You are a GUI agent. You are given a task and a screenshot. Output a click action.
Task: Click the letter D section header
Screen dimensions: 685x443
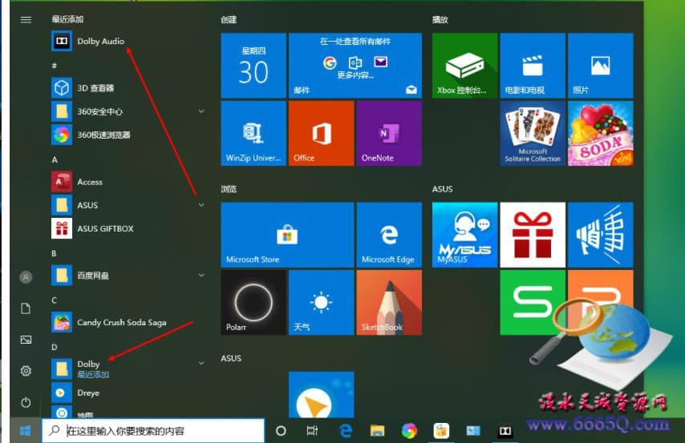[55, 347]
